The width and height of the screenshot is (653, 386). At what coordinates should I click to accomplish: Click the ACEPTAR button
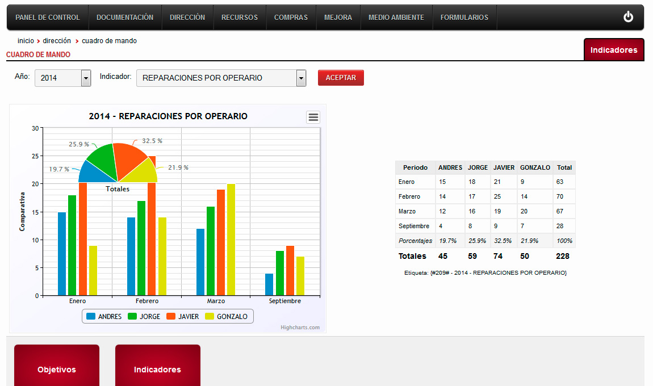(x=341, y=78)
